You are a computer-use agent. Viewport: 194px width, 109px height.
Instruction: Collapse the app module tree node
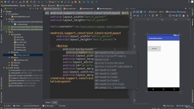point(4,12)
